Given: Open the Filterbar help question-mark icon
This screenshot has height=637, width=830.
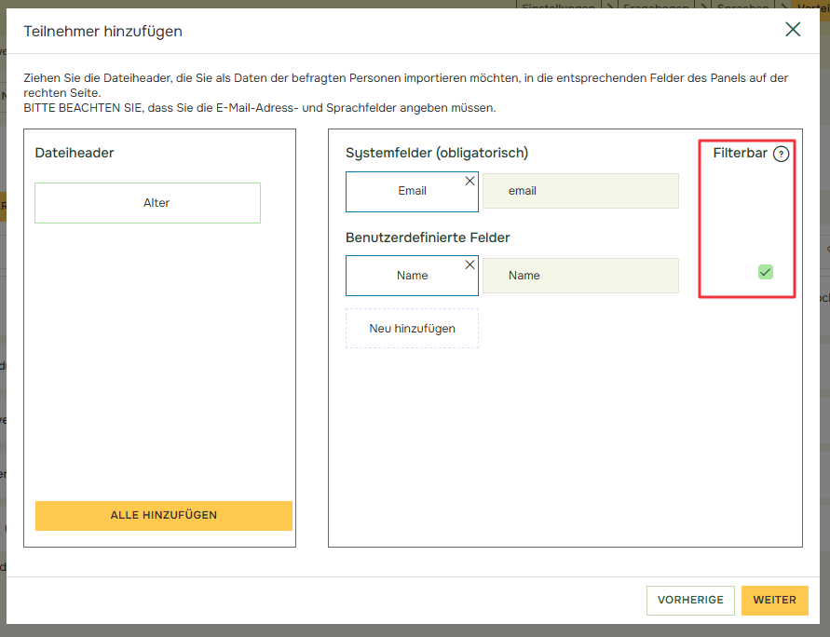Looking at the screenshot, I should point(781,154).
